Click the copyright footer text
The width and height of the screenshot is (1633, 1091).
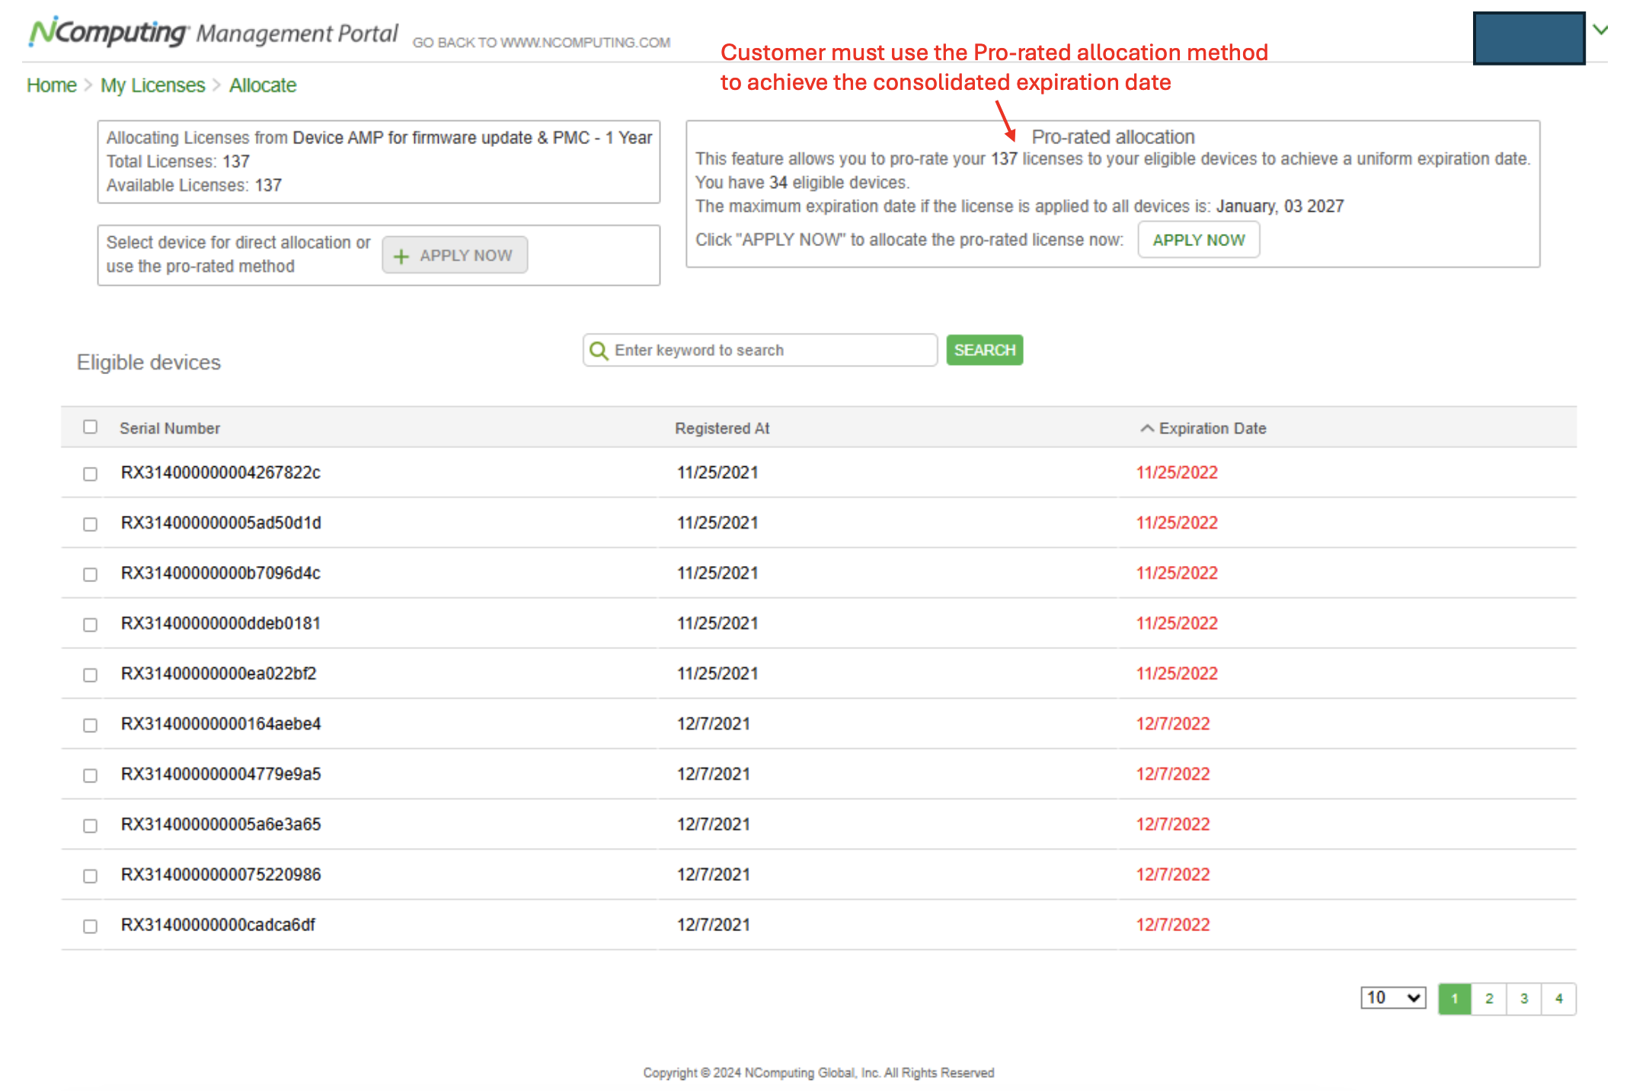[x=819, y=1073]
